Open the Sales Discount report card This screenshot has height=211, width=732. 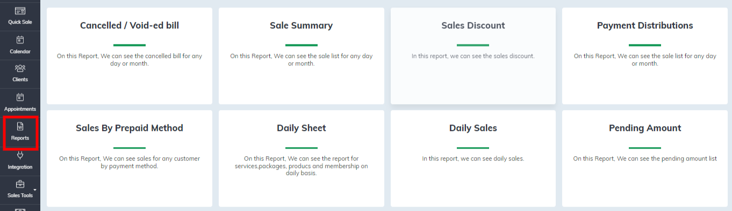click(x=473, y=56)
